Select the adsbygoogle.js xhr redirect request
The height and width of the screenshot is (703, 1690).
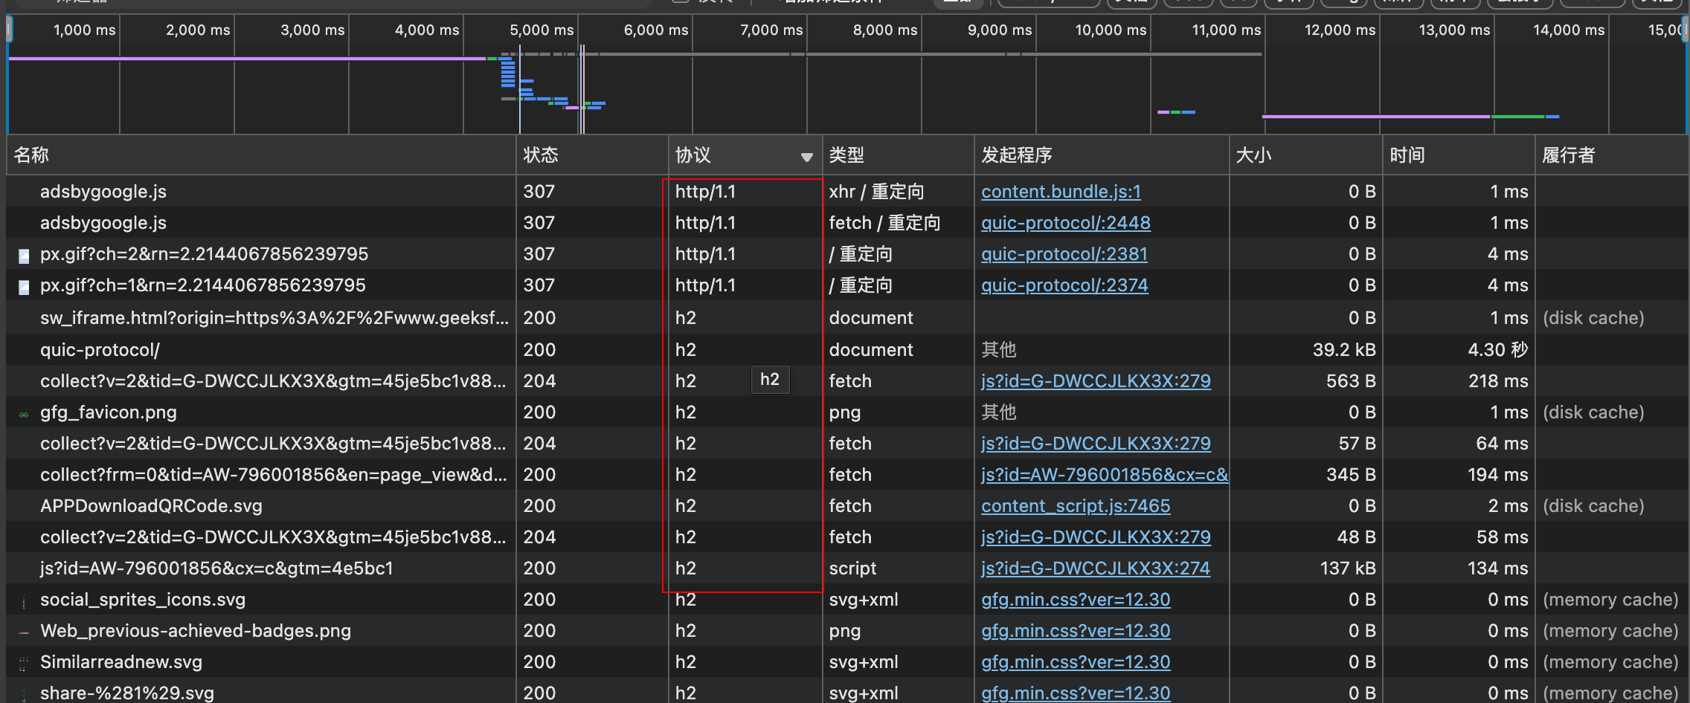103,192
